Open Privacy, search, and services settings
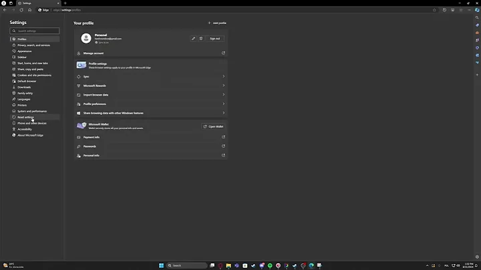The height and width of the screenshot is (270, 481). click(35, 45)
